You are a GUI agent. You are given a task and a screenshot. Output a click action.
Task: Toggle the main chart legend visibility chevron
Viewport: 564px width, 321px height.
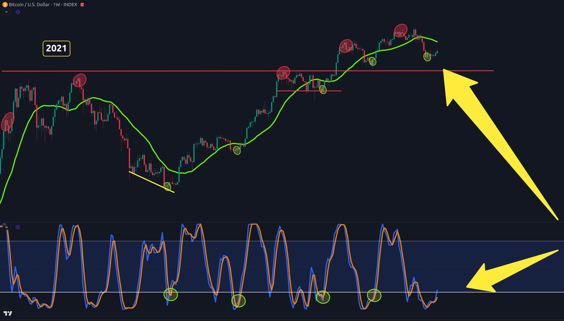pos(6,12)
